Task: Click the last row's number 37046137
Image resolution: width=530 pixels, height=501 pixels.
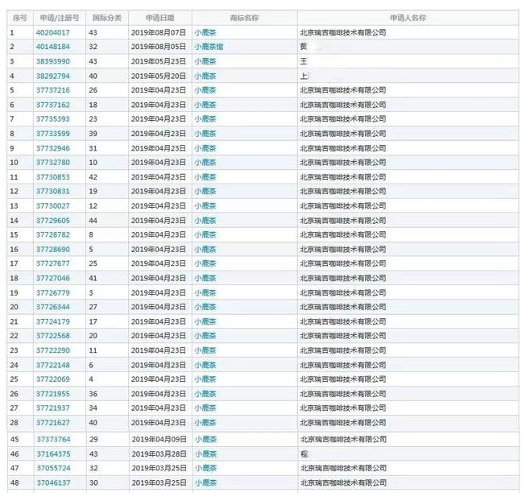Action: pyautogui.click(x=52, y=482)
